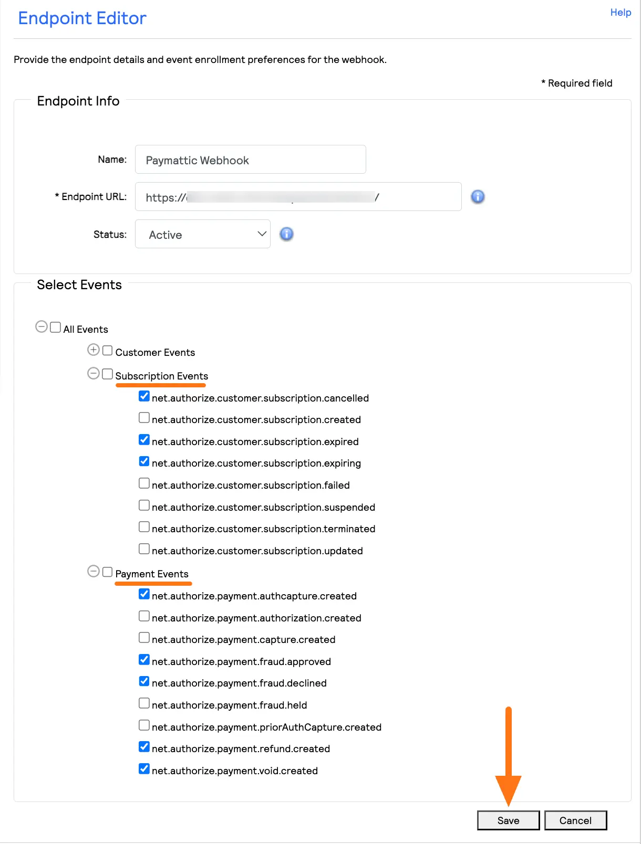The image size is (641, 844).
Task: Open the Help link
Action: 620,12
